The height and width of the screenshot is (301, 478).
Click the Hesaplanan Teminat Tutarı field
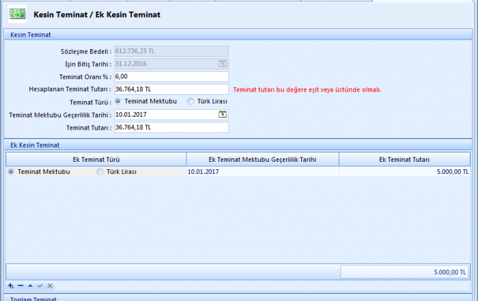171,89
